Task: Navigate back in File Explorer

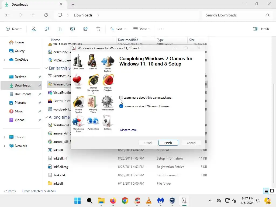Action: 7,15
